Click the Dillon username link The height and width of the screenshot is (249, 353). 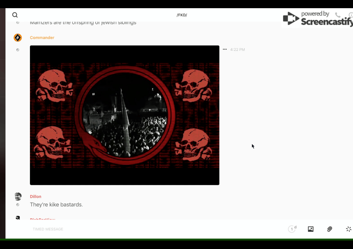tap(36, 196)
